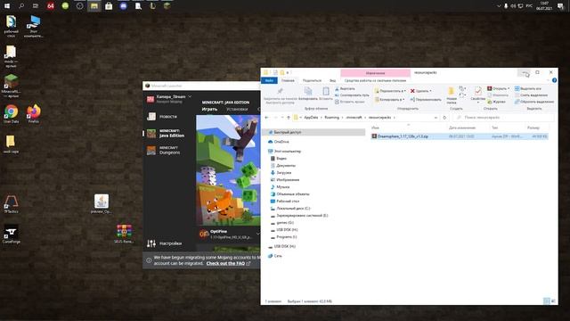Viewport: 570px width, 321px height.
Task: Switch to details view in Explorer status bar
Action: pos(546,301)
